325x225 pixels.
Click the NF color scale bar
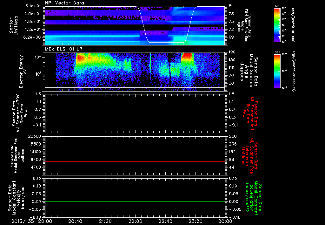[277, 25]
